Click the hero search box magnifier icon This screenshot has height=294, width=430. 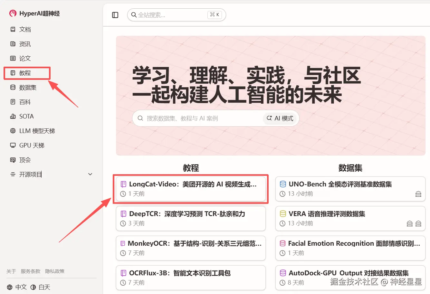coord(140,118)
